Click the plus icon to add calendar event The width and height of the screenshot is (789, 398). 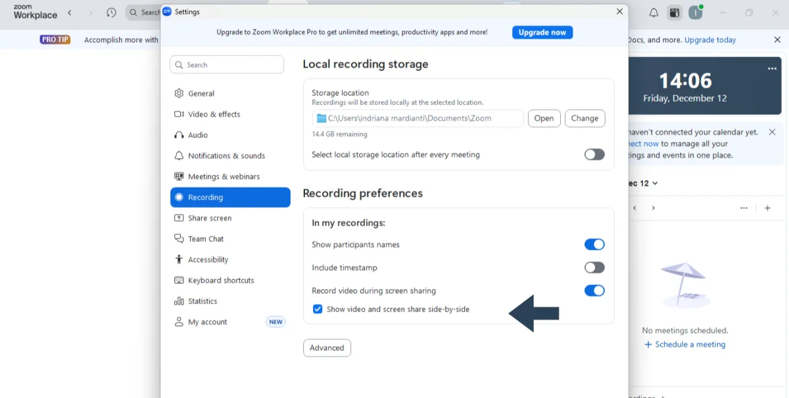coord(767,208)
